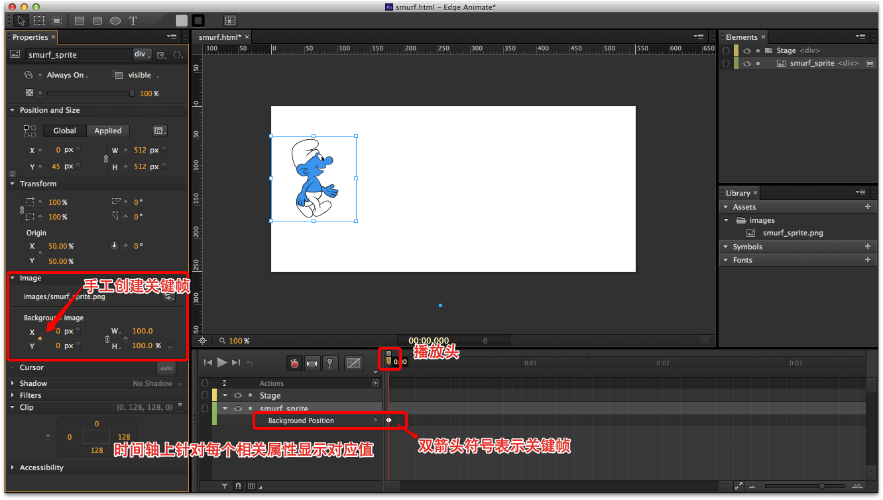The width and height of the screenshot is (883, 500).
Task: Click the timeline filter funnel icon
Action: (225, 486)
